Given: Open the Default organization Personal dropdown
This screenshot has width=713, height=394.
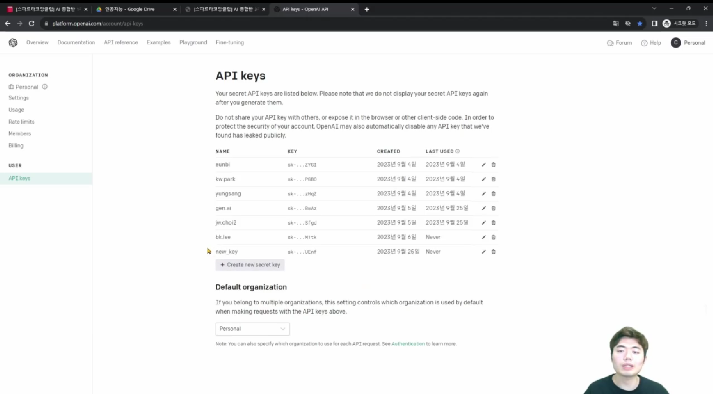Looking at the screenshot, I should click(252, 329).
